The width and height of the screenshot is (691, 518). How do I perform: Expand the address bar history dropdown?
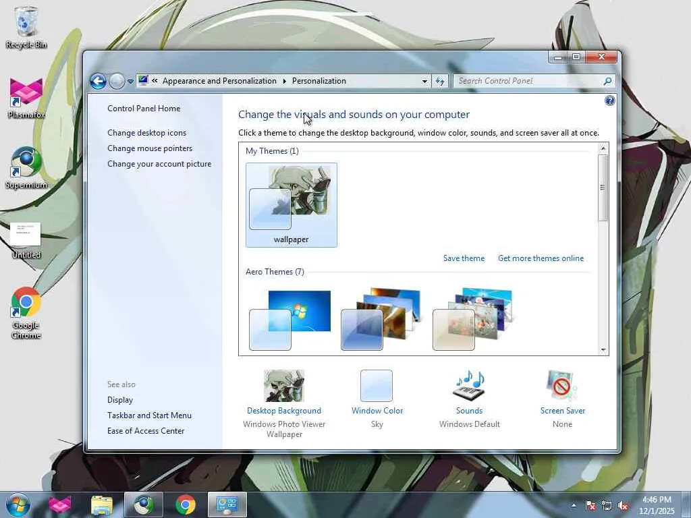click(424, 81)
